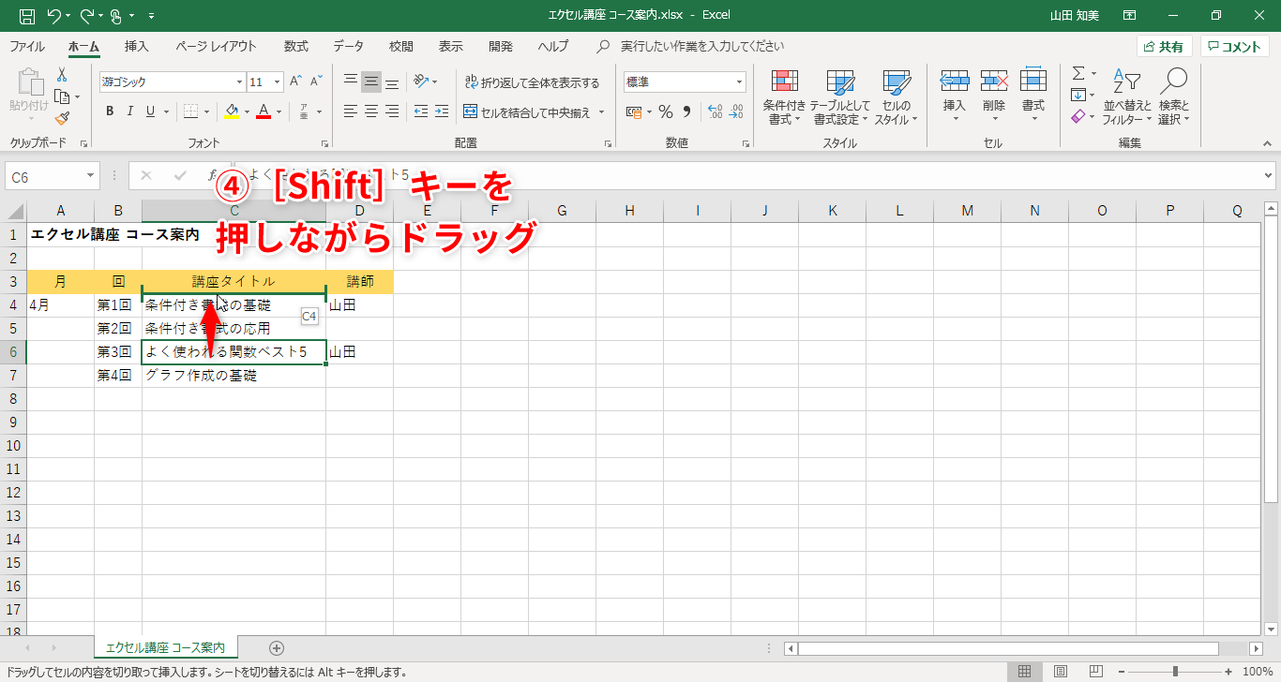Click the text orientation icon
1281x682 pixels.
point(421,82)
